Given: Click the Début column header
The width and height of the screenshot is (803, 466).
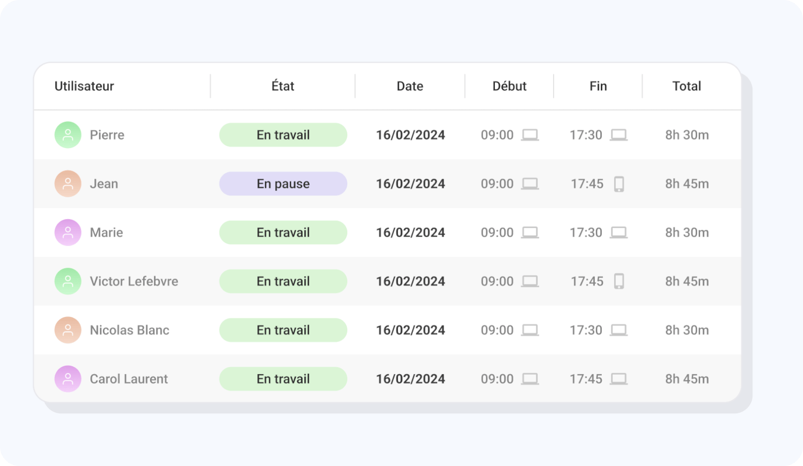Looking at the screenshot, I should click(509, 86).
